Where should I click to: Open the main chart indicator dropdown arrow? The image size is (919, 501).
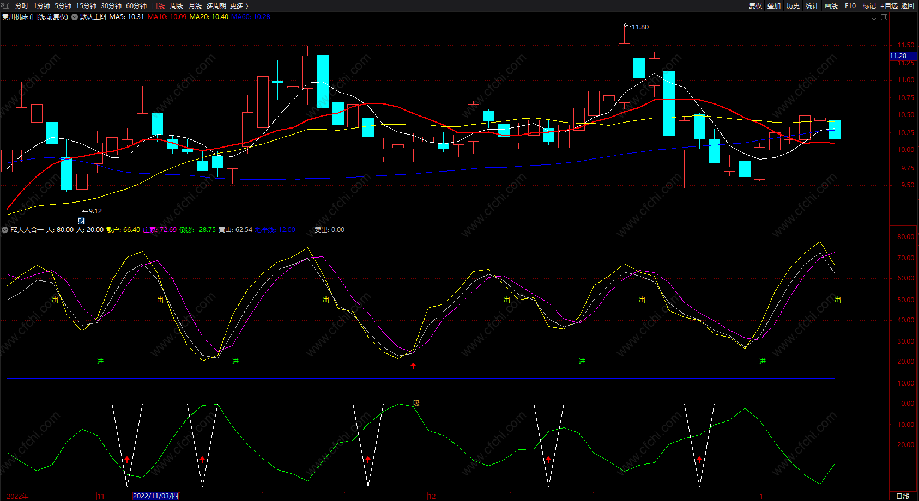75,17
